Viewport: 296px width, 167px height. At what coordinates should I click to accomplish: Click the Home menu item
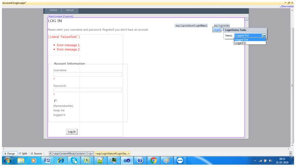point(53,10)
